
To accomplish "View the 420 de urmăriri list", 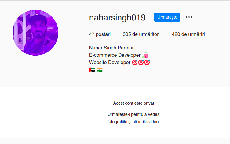I will (x=188, y=34).
